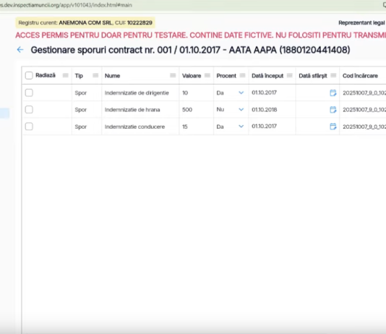Expand Procent dropdown for Indemnizatie de dirigentie

[241, 93]
